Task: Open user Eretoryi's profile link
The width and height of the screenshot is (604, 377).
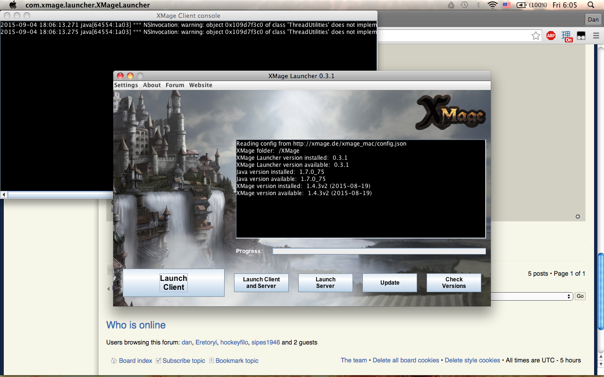Action: tap(205, 343)
